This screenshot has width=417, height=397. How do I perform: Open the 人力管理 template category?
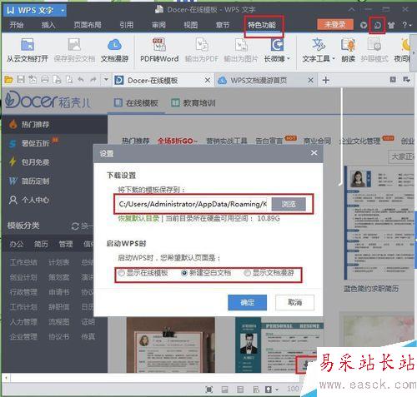(23, 322)
